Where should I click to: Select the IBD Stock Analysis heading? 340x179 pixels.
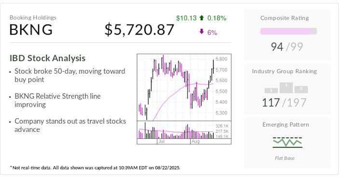pyautogui.click(x=47, y=58)
